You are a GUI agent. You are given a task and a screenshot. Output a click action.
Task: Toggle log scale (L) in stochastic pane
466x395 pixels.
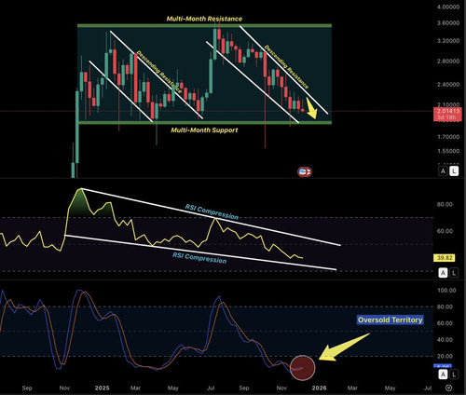coord(454,375)
